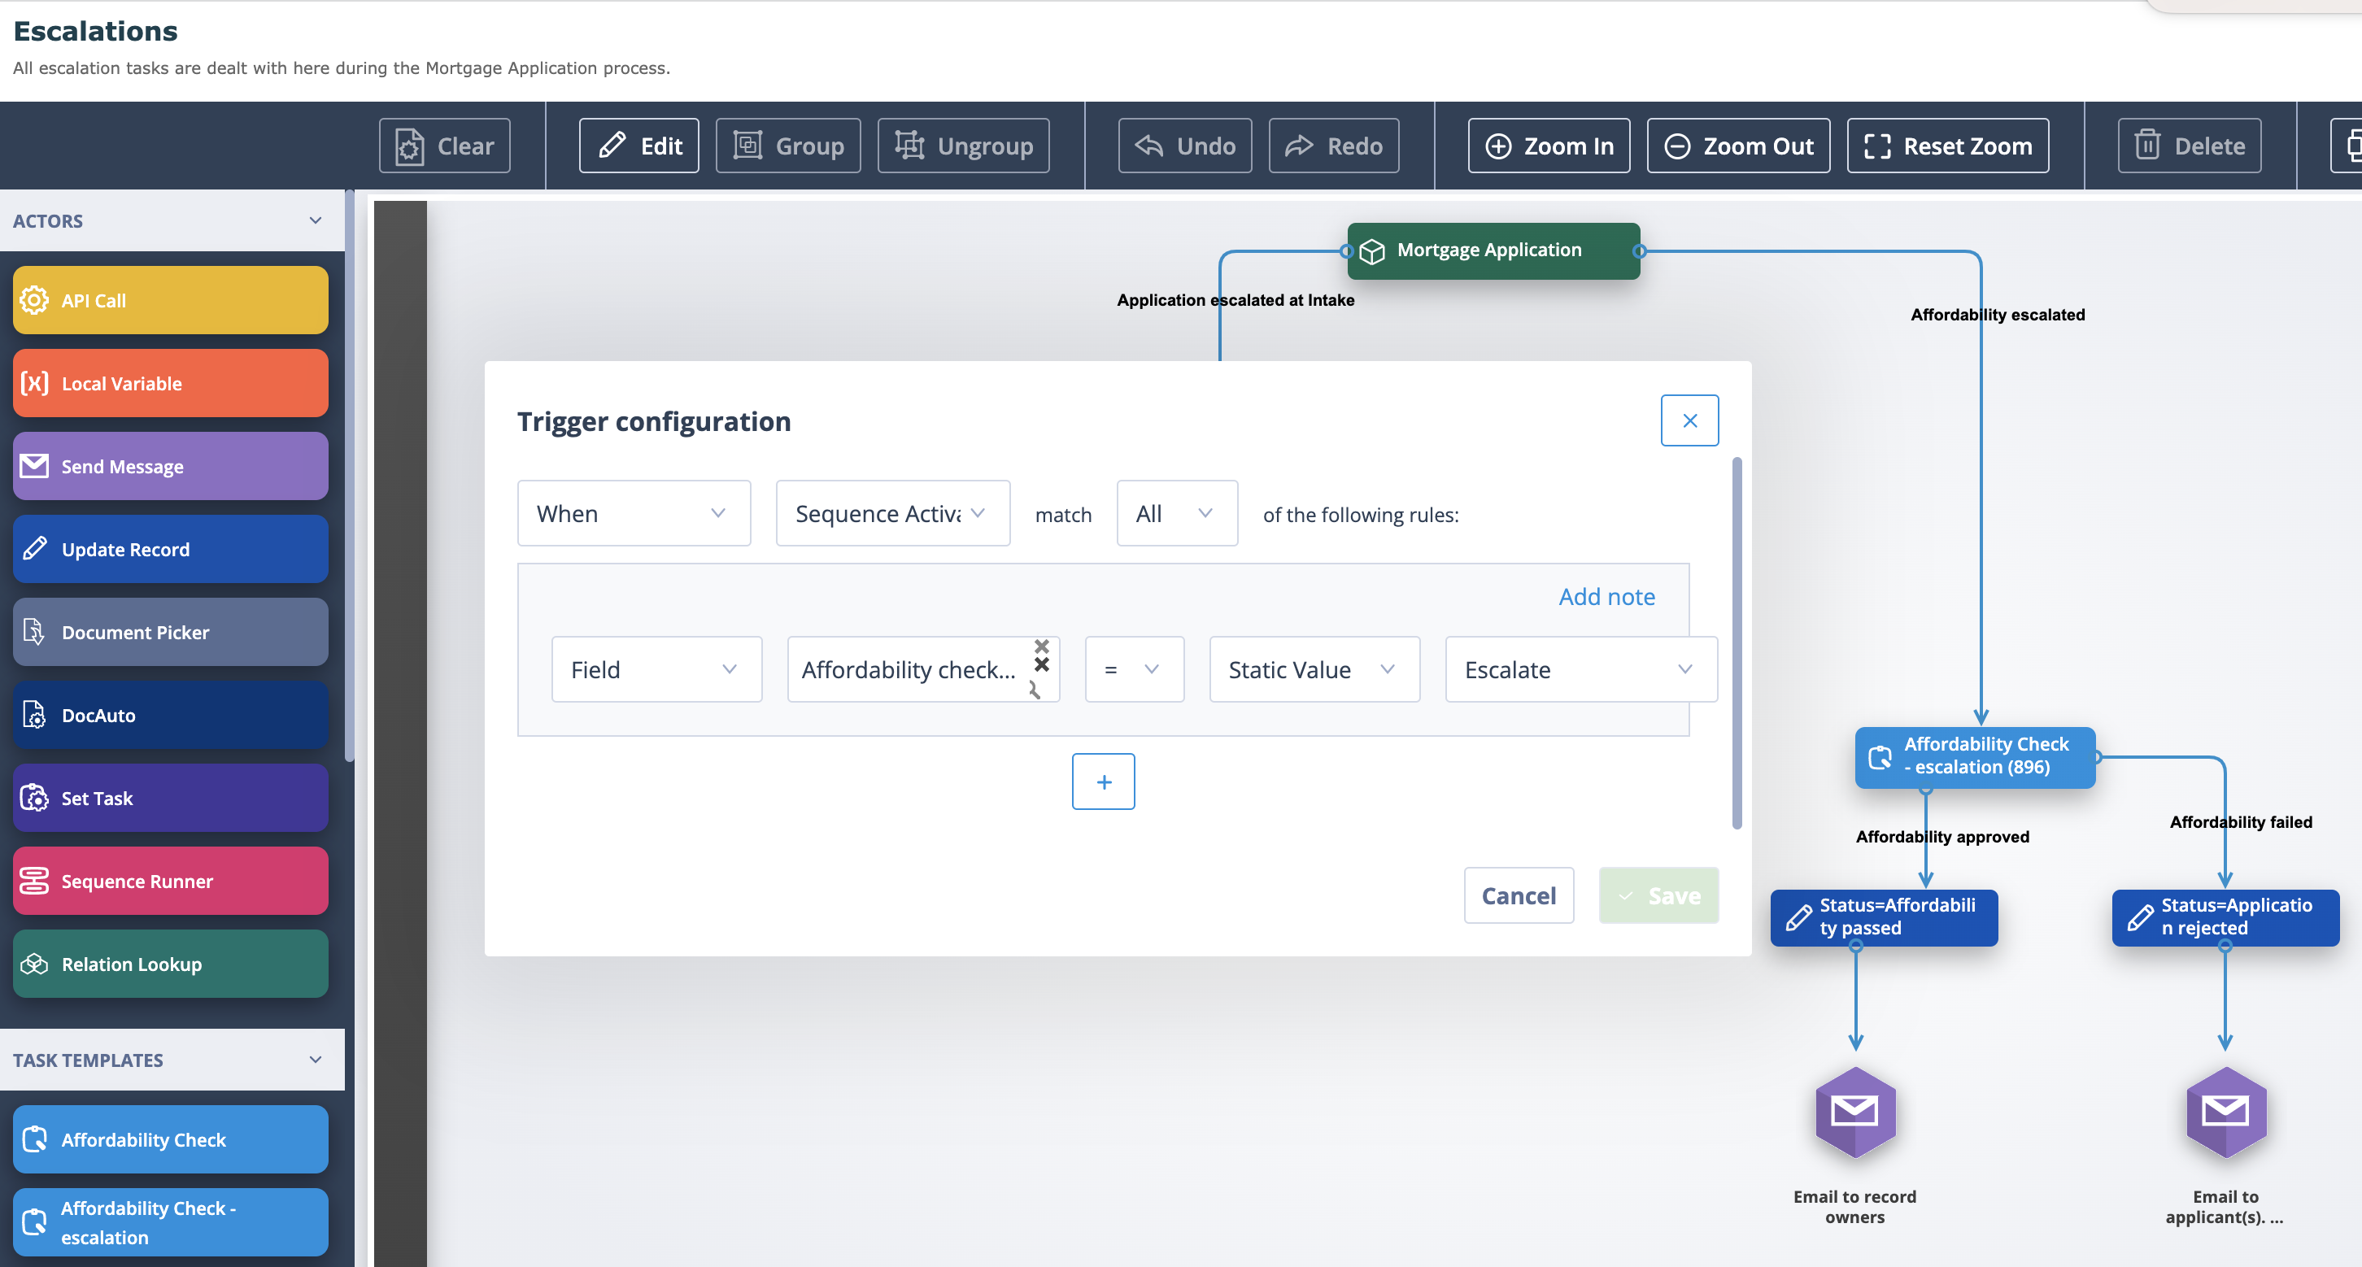This screenshot has width=2362, height=1267.
Task: Pick the Document Picker actor
Action: tap(171, 633)
